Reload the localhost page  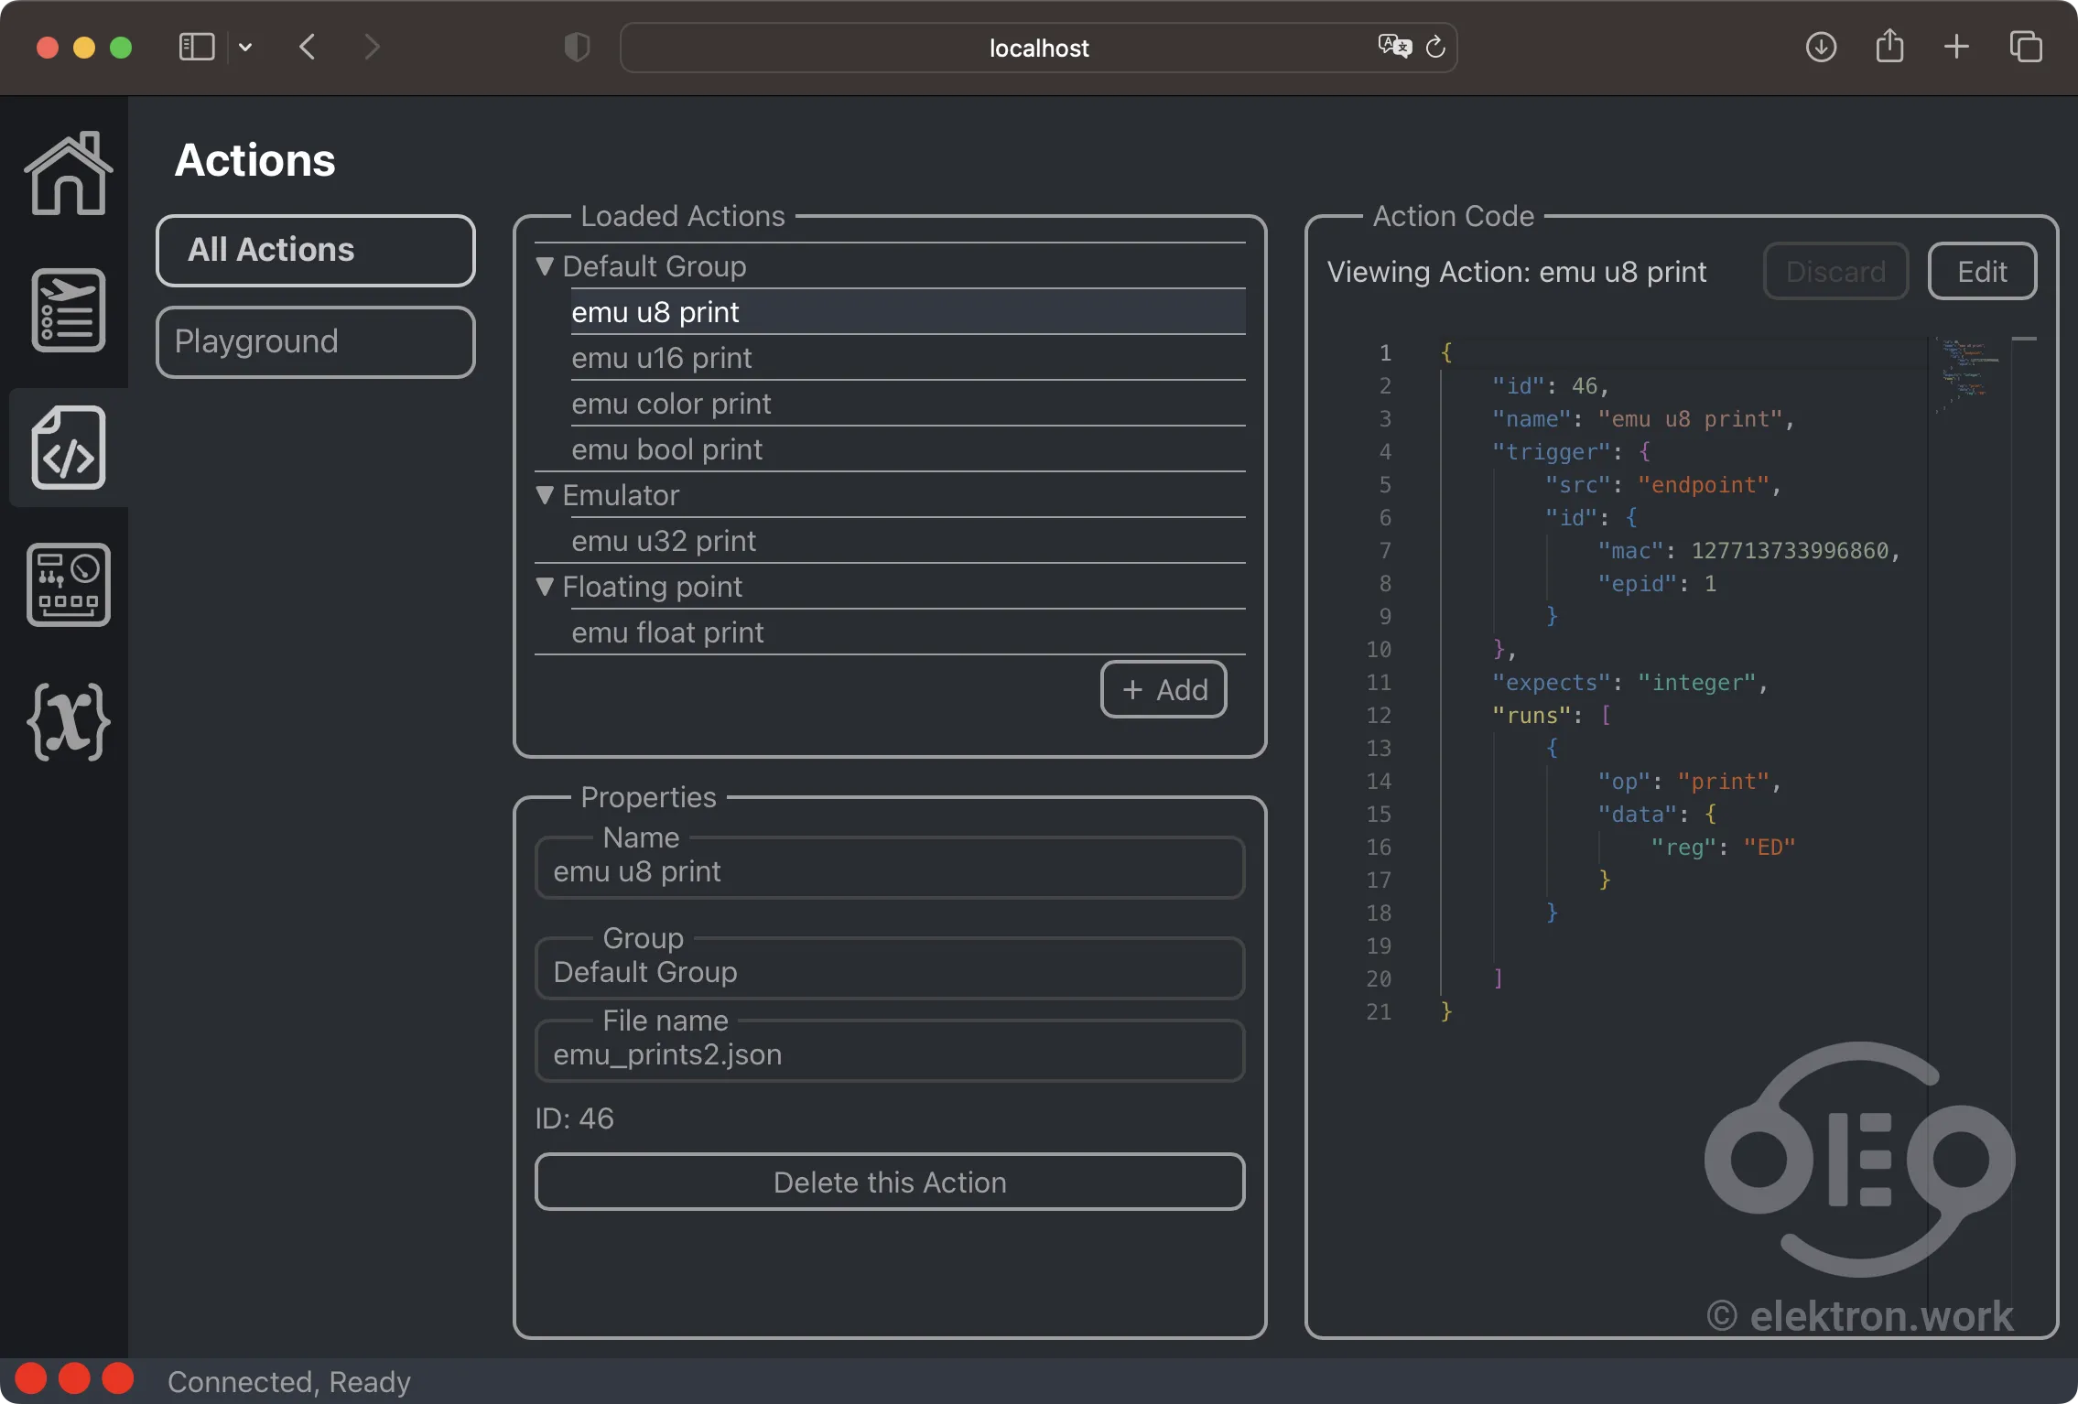(x=1435, y=47)
